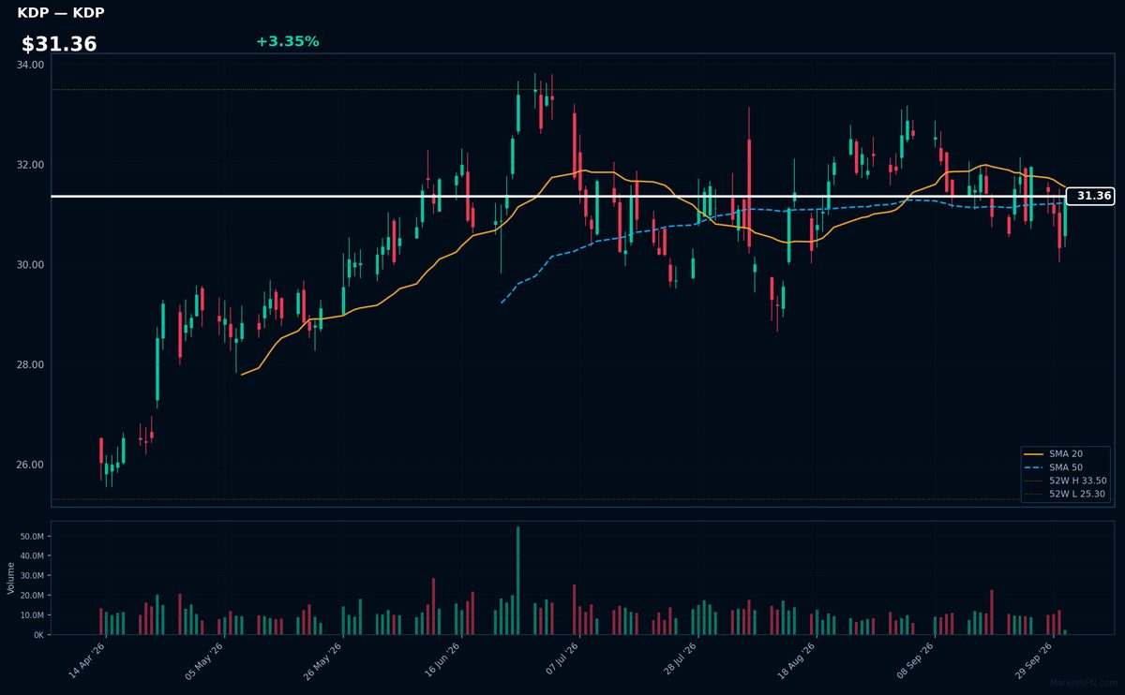Click the 28 Jul '26 date label
Screen dimensions: 1125x695
[x=678, y=660]
